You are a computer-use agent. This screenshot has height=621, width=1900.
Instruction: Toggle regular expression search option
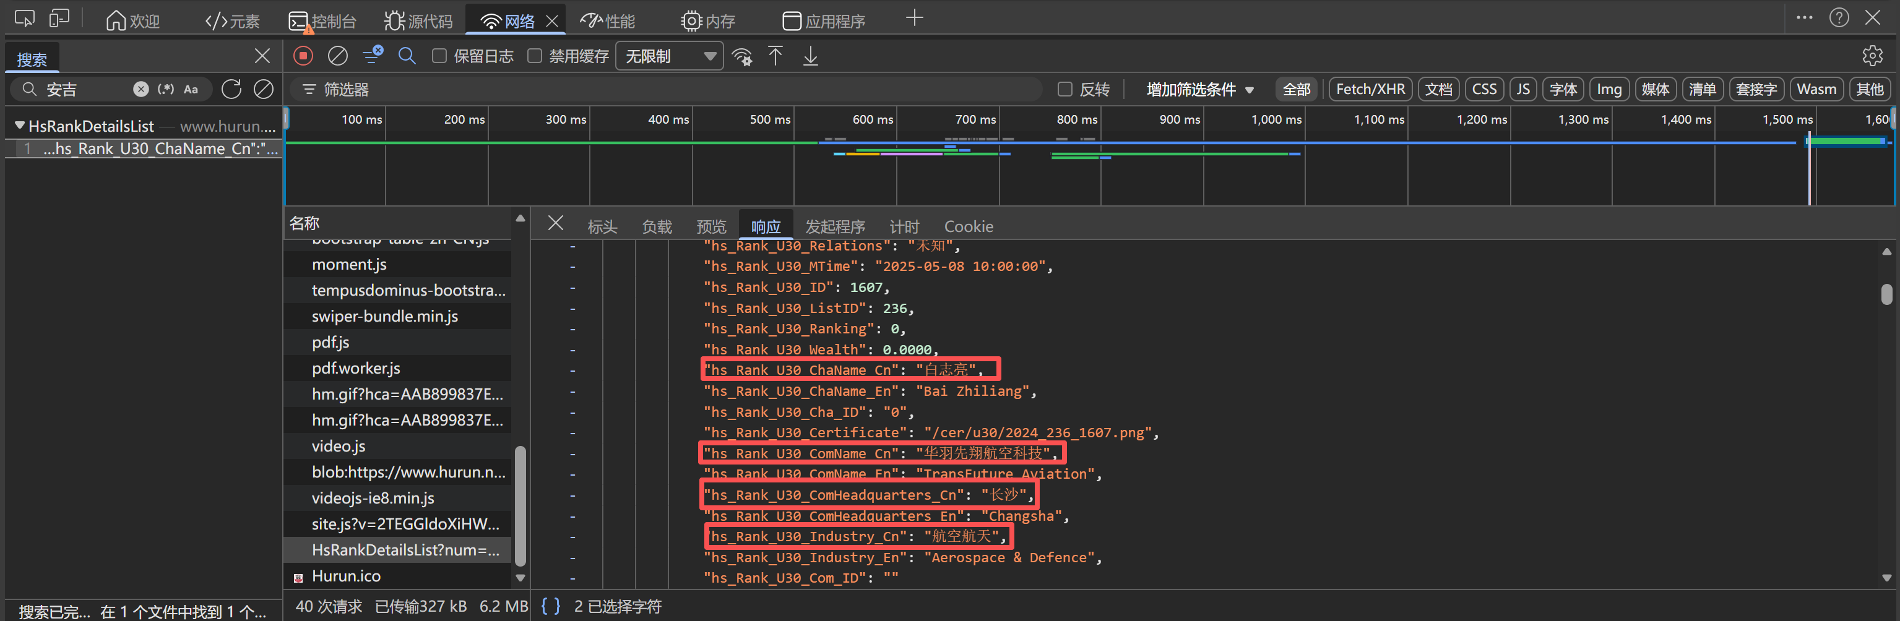point(166,89)
